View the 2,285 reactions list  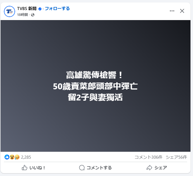point(26,157)
